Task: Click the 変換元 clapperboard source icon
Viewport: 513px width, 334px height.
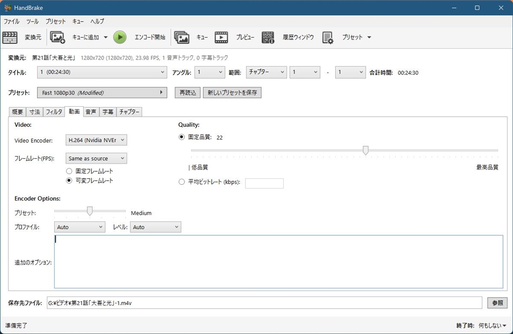Action: tap(10, 37)
